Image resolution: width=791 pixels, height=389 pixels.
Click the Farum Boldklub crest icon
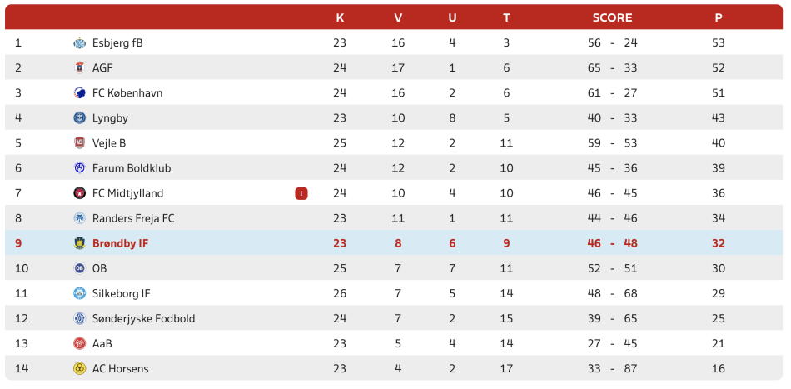[x=79, y=168]
